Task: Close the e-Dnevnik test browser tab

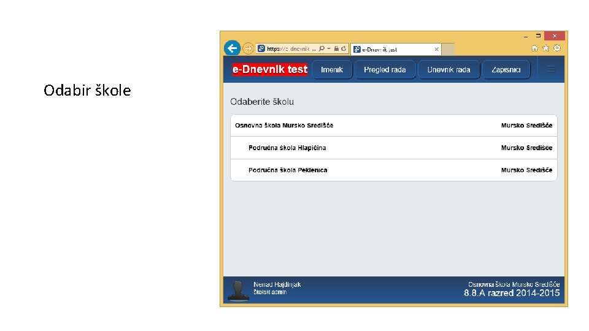Action: tap(436, 49)
